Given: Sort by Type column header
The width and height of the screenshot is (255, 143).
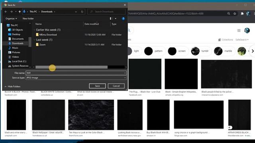Looking at the screenshot, I should [x=114, y=24].
